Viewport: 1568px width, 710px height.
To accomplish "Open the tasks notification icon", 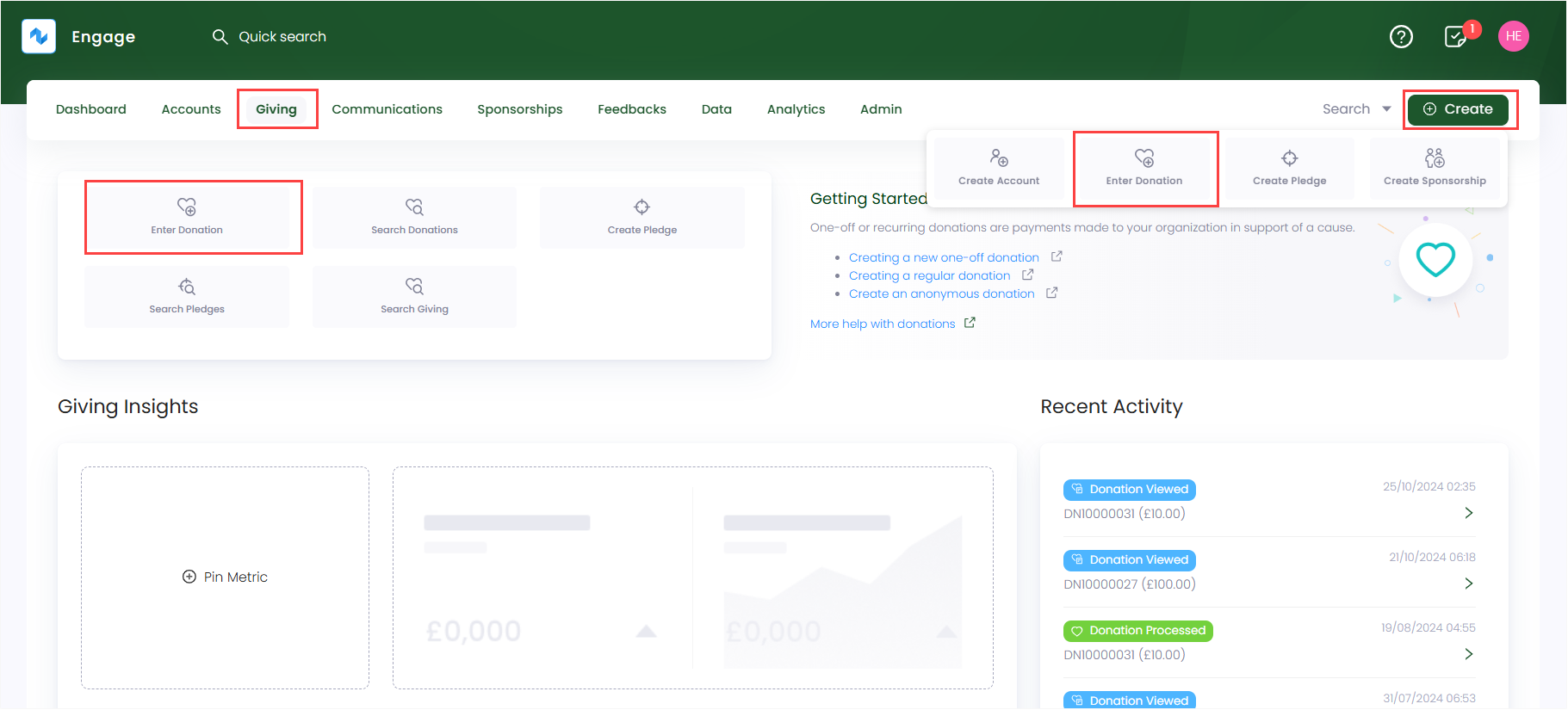I will tap(1455, 36).
